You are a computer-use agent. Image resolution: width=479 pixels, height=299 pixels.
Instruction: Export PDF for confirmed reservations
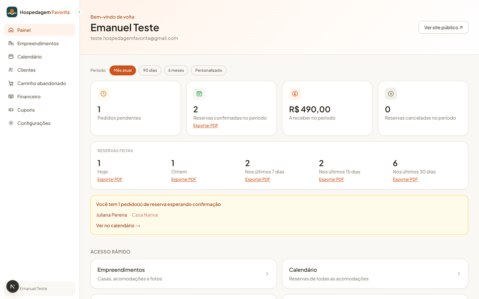[x=206, y=126]
